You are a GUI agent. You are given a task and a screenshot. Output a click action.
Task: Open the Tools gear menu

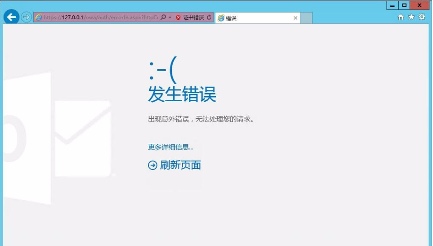pos(422,17)
